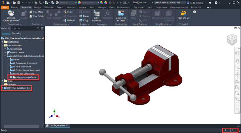Collapse the Level of Detail node

[x=5, y=56]
